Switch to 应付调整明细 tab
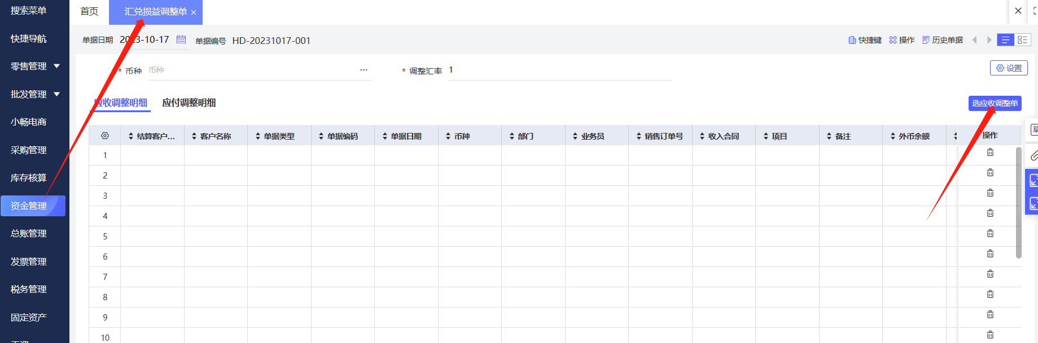This screenshot has width=1038, height=343. pyautogui.click(x=189, y=103)
